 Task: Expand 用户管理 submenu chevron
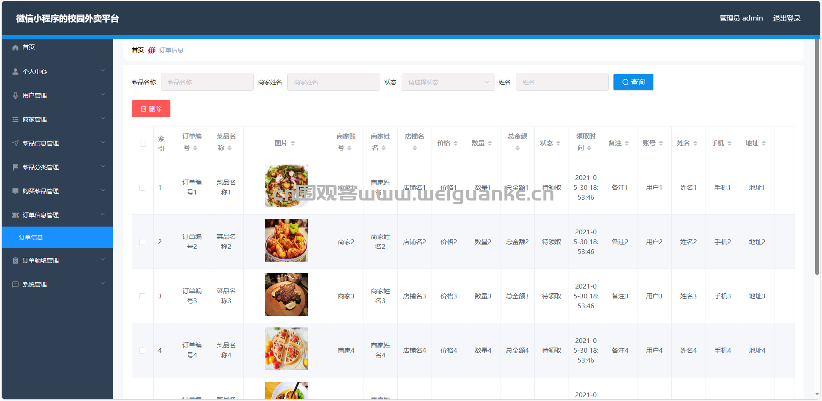click(103, 94)
